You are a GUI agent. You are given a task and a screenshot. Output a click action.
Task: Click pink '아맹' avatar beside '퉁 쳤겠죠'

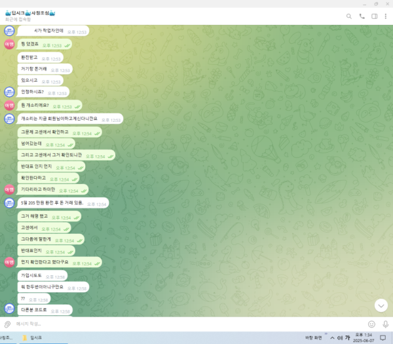point(10,45)
